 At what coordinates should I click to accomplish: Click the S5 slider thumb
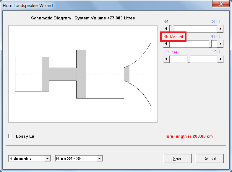tap(210, 44)
